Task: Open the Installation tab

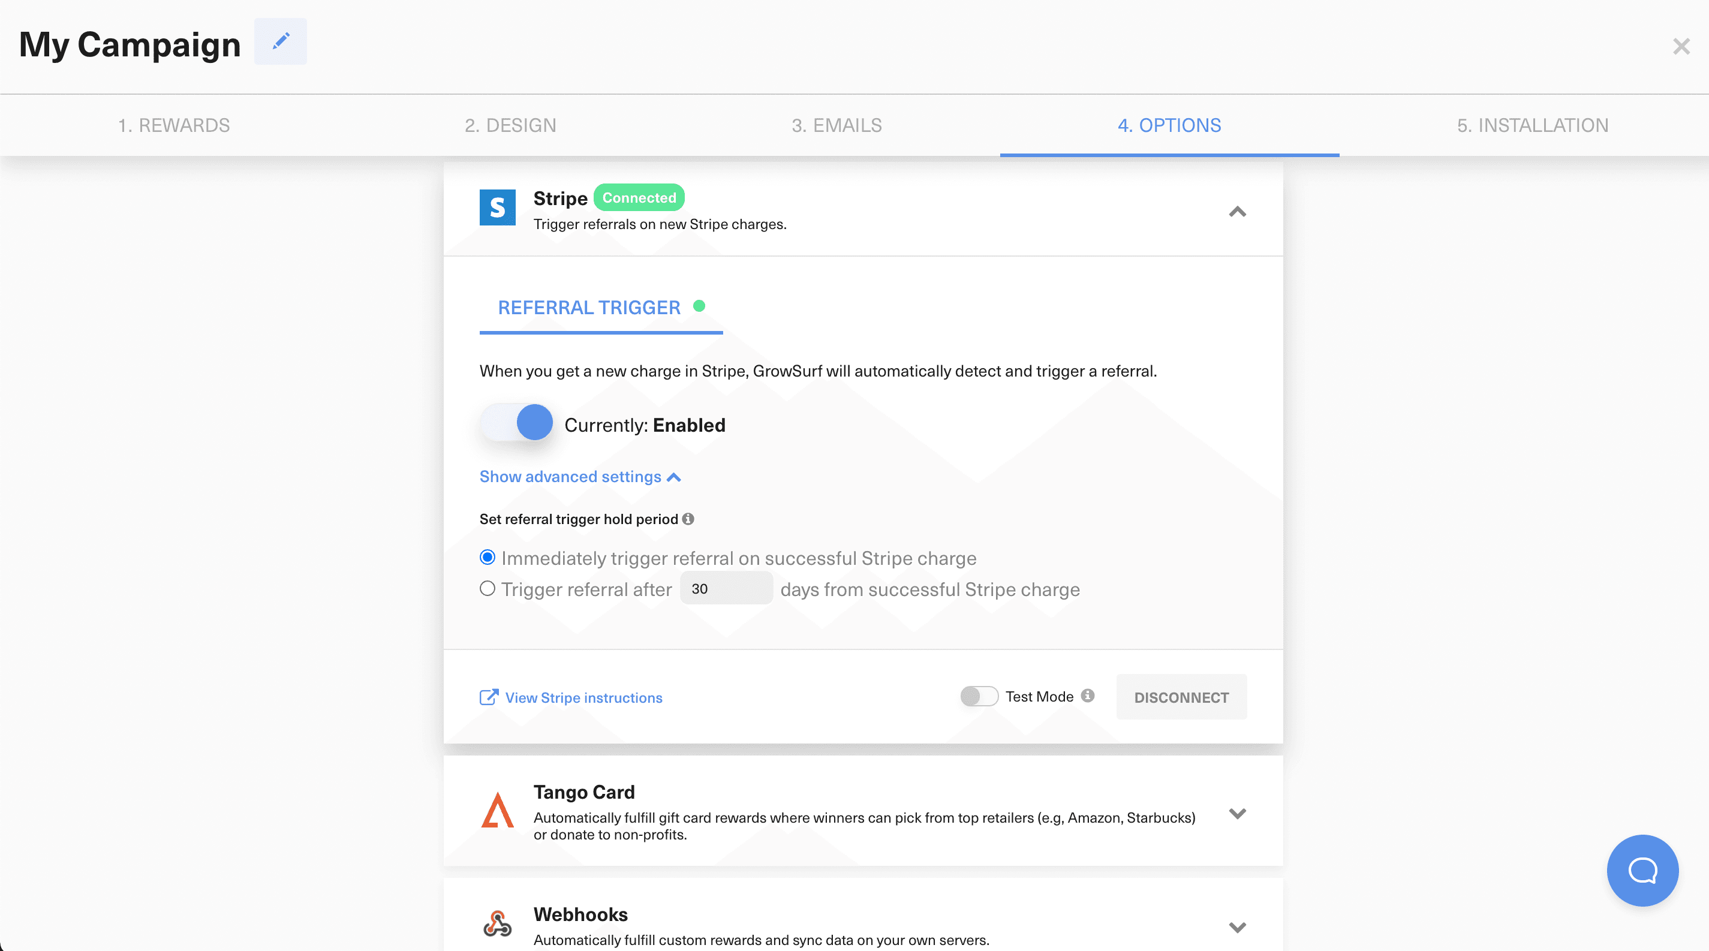Action: coord(1533,125)
